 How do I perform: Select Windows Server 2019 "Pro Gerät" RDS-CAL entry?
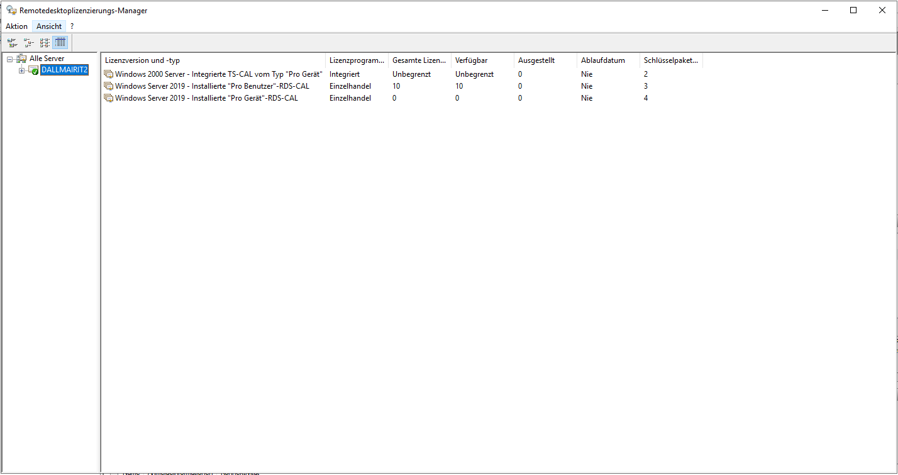207,98
